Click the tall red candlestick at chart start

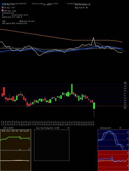click(x=4, y=91)
